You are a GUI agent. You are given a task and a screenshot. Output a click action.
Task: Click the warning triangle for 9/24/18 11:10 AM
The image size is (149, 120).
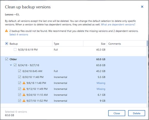[x=24, y=95]
